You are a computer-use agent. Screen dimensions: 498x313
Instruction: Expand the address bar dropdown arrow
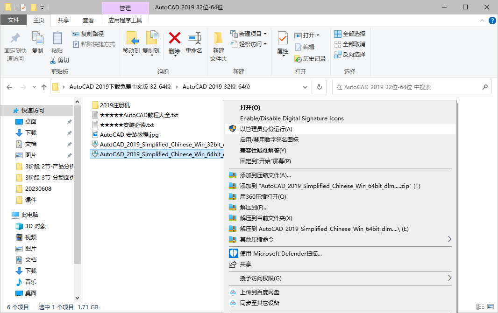306,87
